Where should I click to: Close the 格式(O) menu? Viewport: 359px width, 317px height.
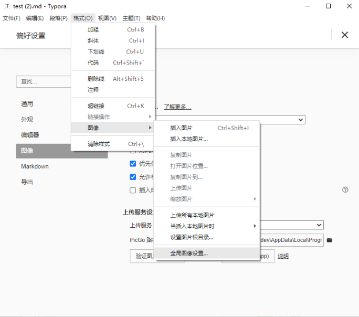tap(83, 18)
